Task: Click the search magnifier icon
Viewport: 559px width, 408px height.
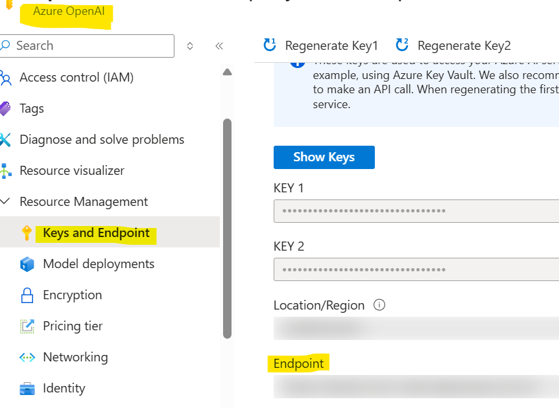Action: click(5, 45)
